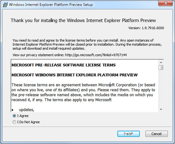
Task: Click the license terms paragraph text
Action: (83, 92)
